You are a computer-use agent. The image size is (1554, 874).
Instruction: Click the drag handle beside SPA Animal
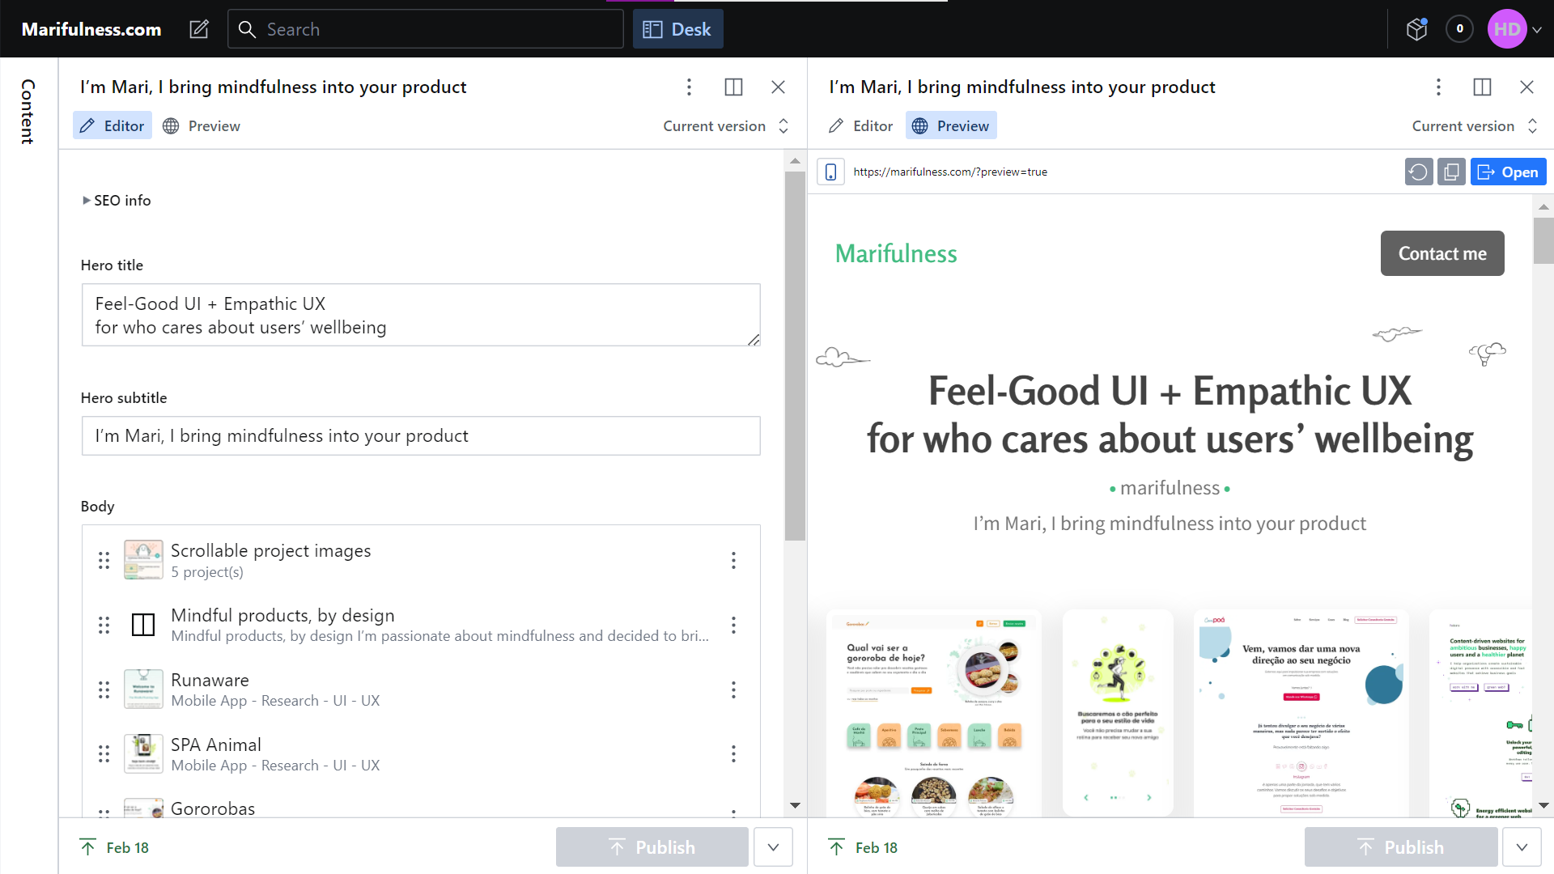tap(104, 754)
